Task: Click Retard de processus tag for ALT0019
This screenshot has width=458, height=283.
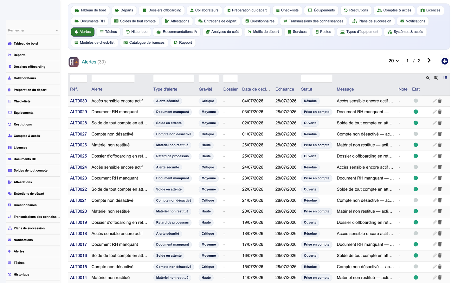Action: pyautogui.click(x=172, y=223)
